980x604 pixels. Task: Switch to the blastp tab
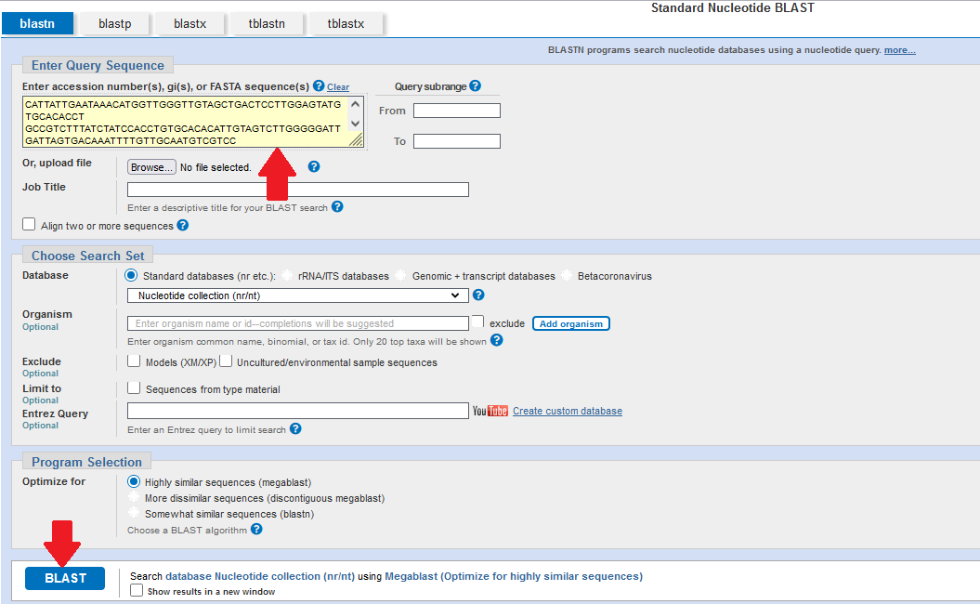coord(115,24)
